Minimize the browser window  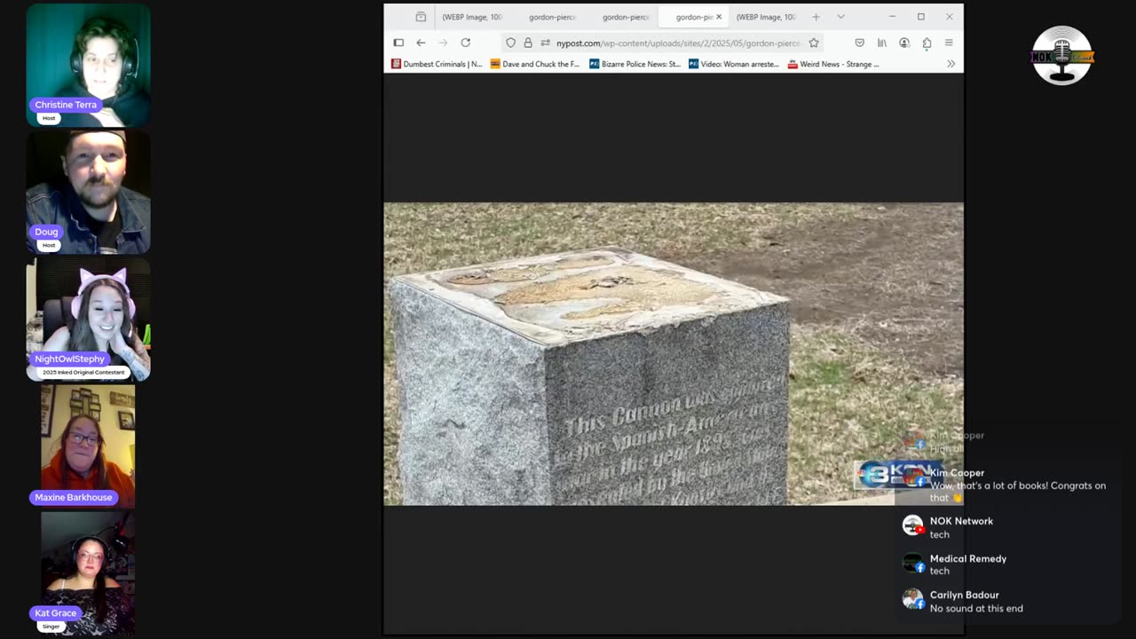click(893, 17)
